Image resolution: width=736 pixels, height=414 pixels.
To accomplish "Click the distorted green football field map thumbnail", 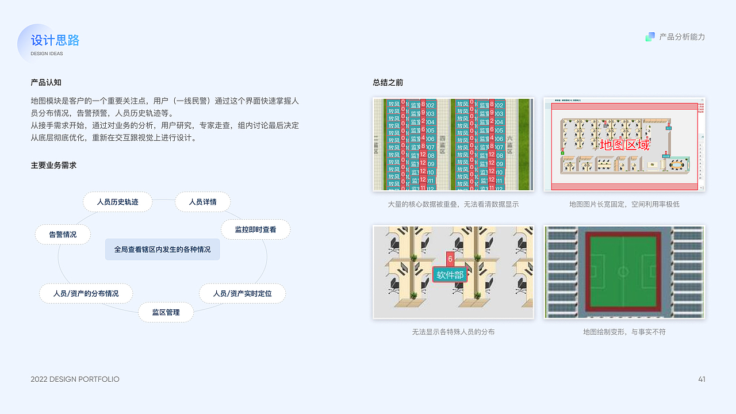I will click(623, 272).
